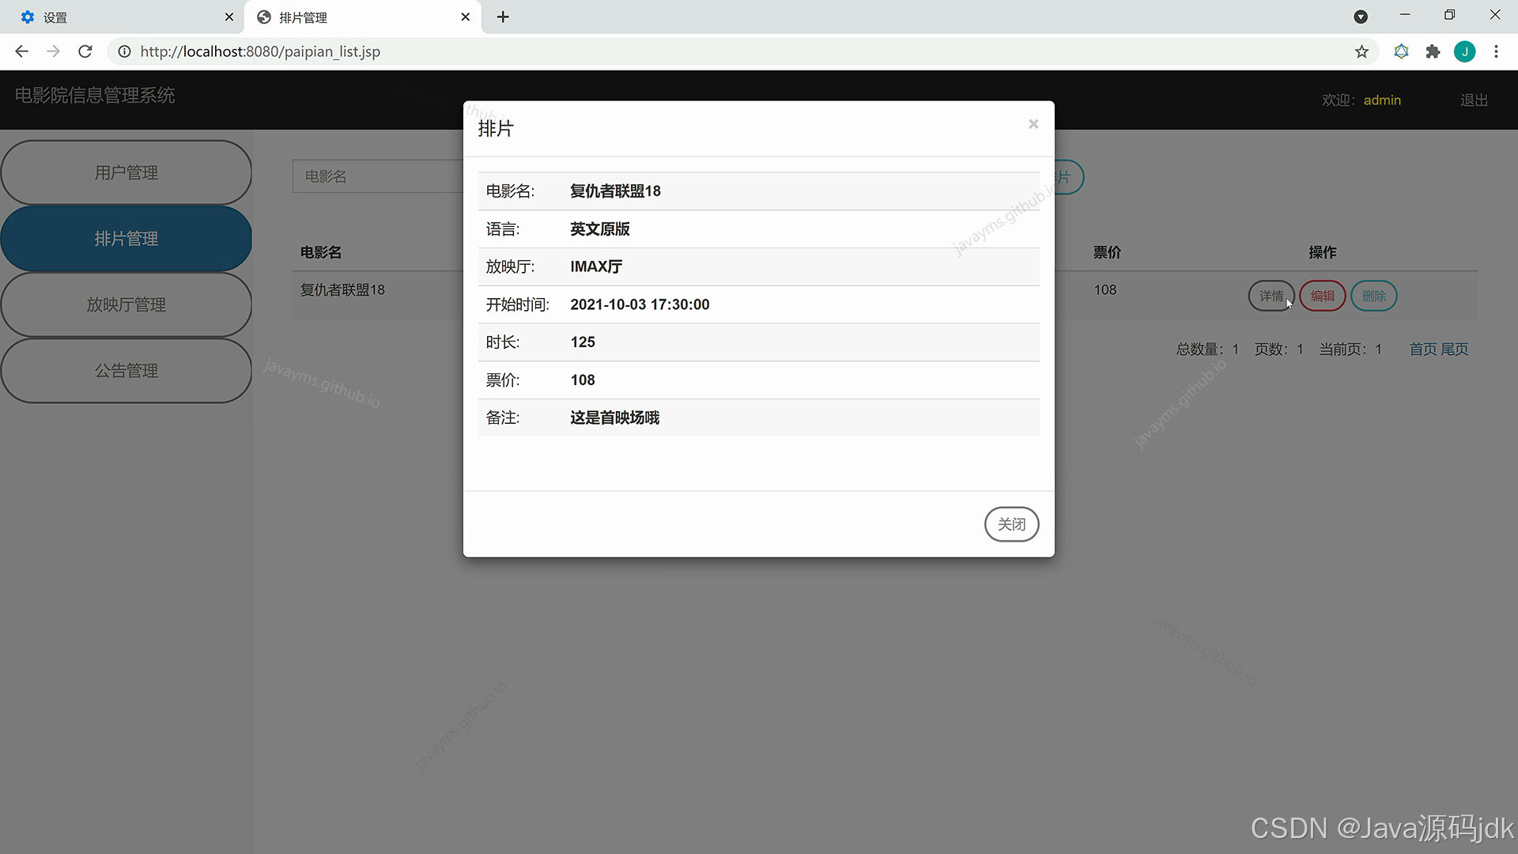
Task: Click the 尾页 pagination link
Action: (1455, 349)
